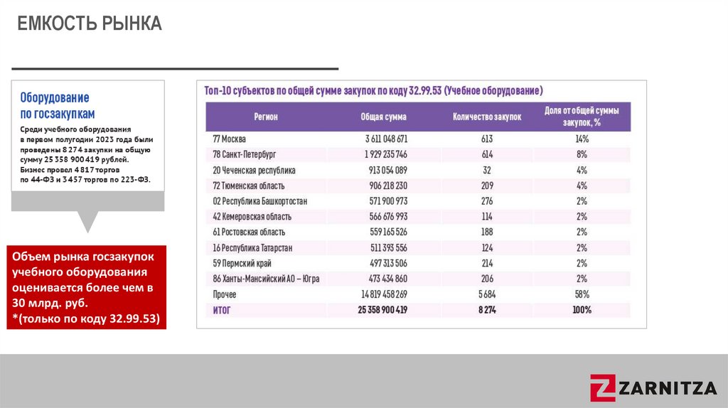The height and width of the screenshot is (408, 728).
Task: Click the 'Оборудование по госзакупкам' heading
Action: (58, 106)
